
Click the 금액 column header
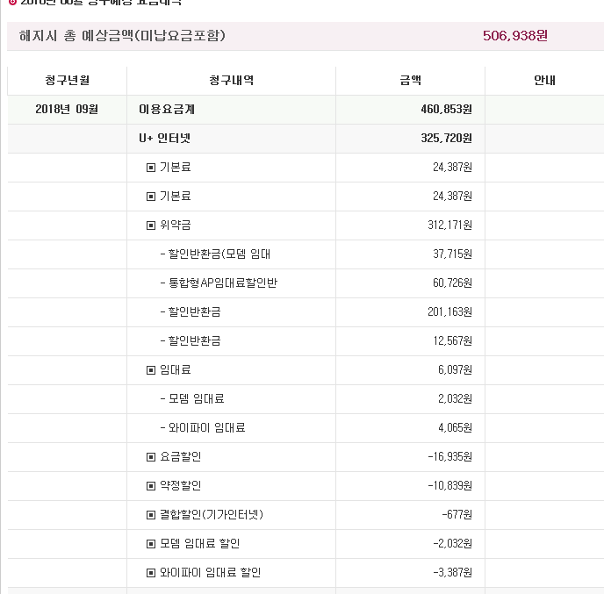(x=410, y=81)
